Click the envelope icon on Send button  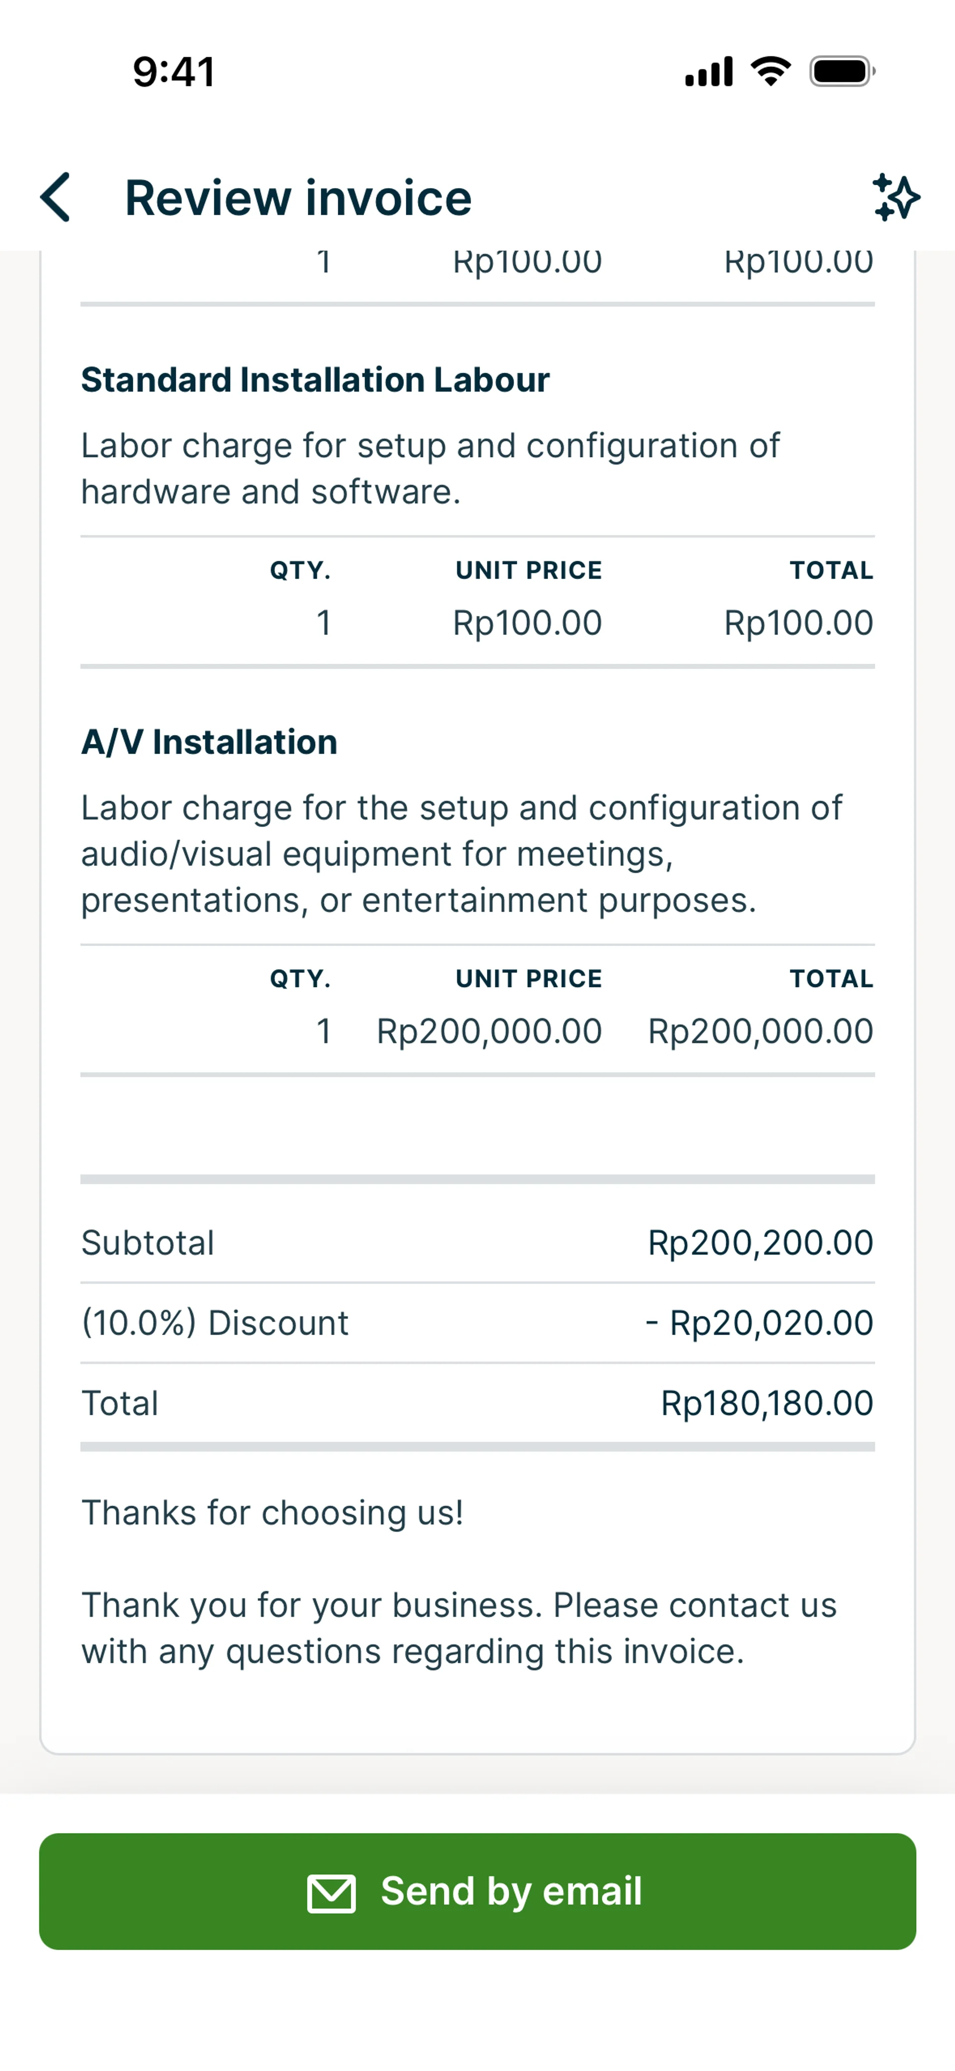(331, 1893)
